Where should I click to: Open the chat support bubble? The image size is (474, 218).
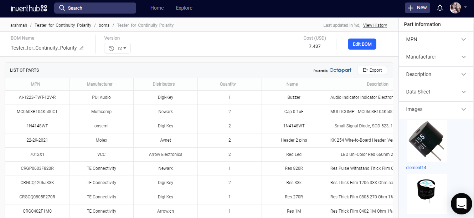tap(461, 203)
